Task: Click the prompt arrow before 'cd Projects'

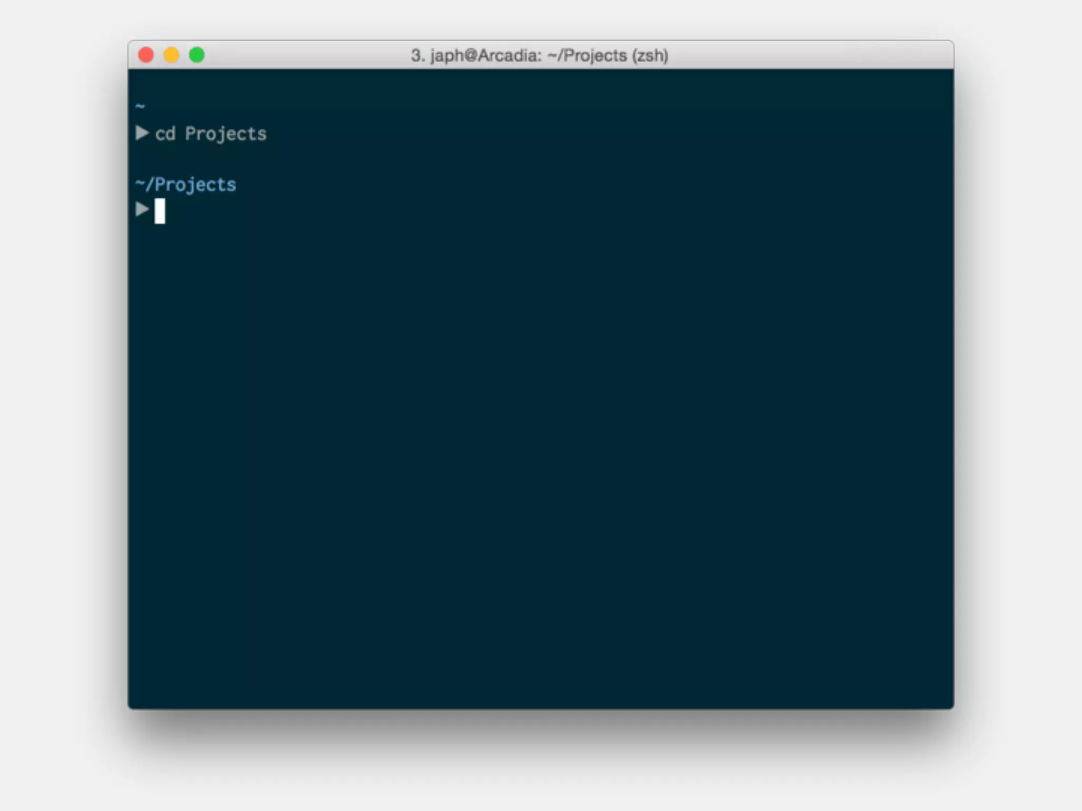Action: click(142, 133)
